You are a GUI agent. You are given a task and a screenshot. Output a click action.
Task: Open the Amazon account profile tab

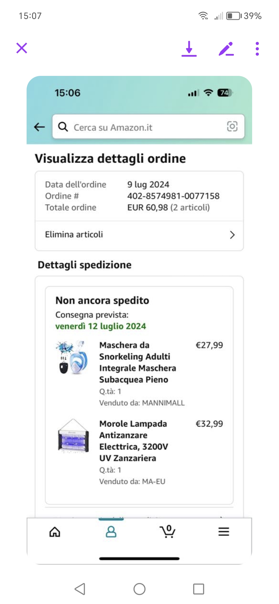tap(111, 532)
